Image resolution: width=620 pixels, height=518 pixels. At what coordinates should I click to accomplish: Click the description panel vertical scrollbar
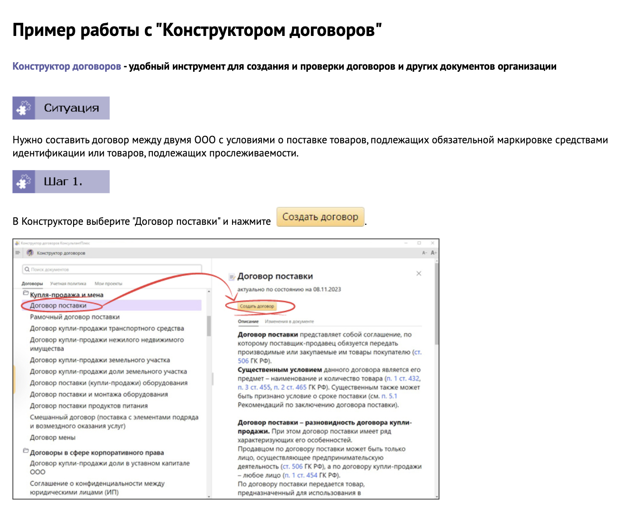click(437, 303)
